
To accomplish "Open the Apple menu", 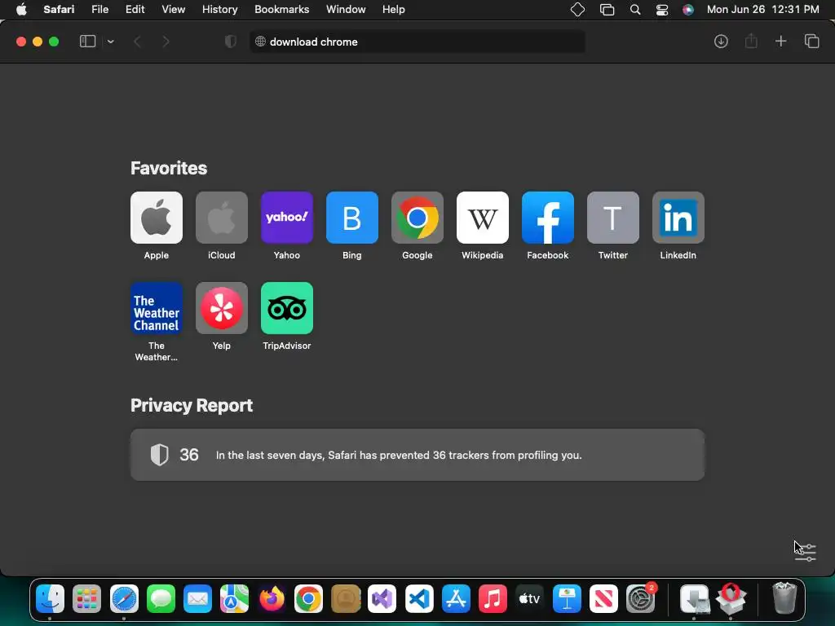I will click(21, 10).
